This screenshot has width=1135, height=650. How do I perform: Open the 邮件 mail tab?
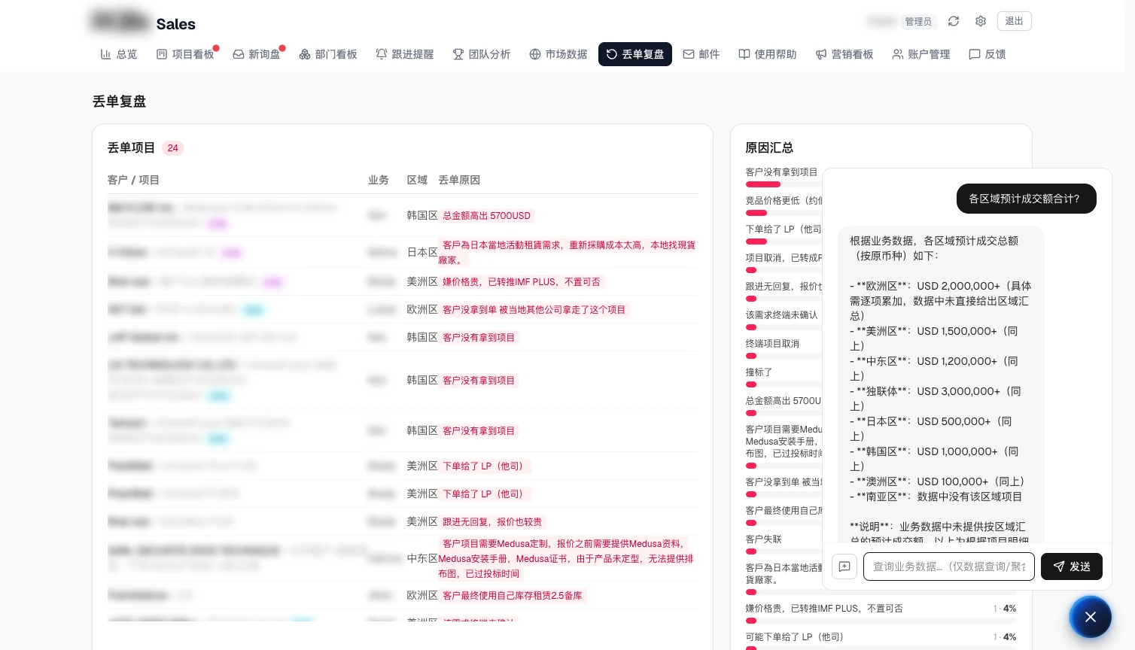[x=701, y=54]
